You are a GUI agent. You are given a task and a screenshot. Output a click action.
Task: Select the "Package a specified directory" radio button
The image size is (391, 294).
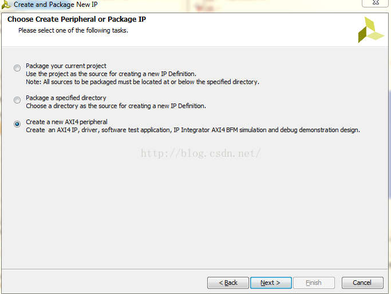click(17, 100)
